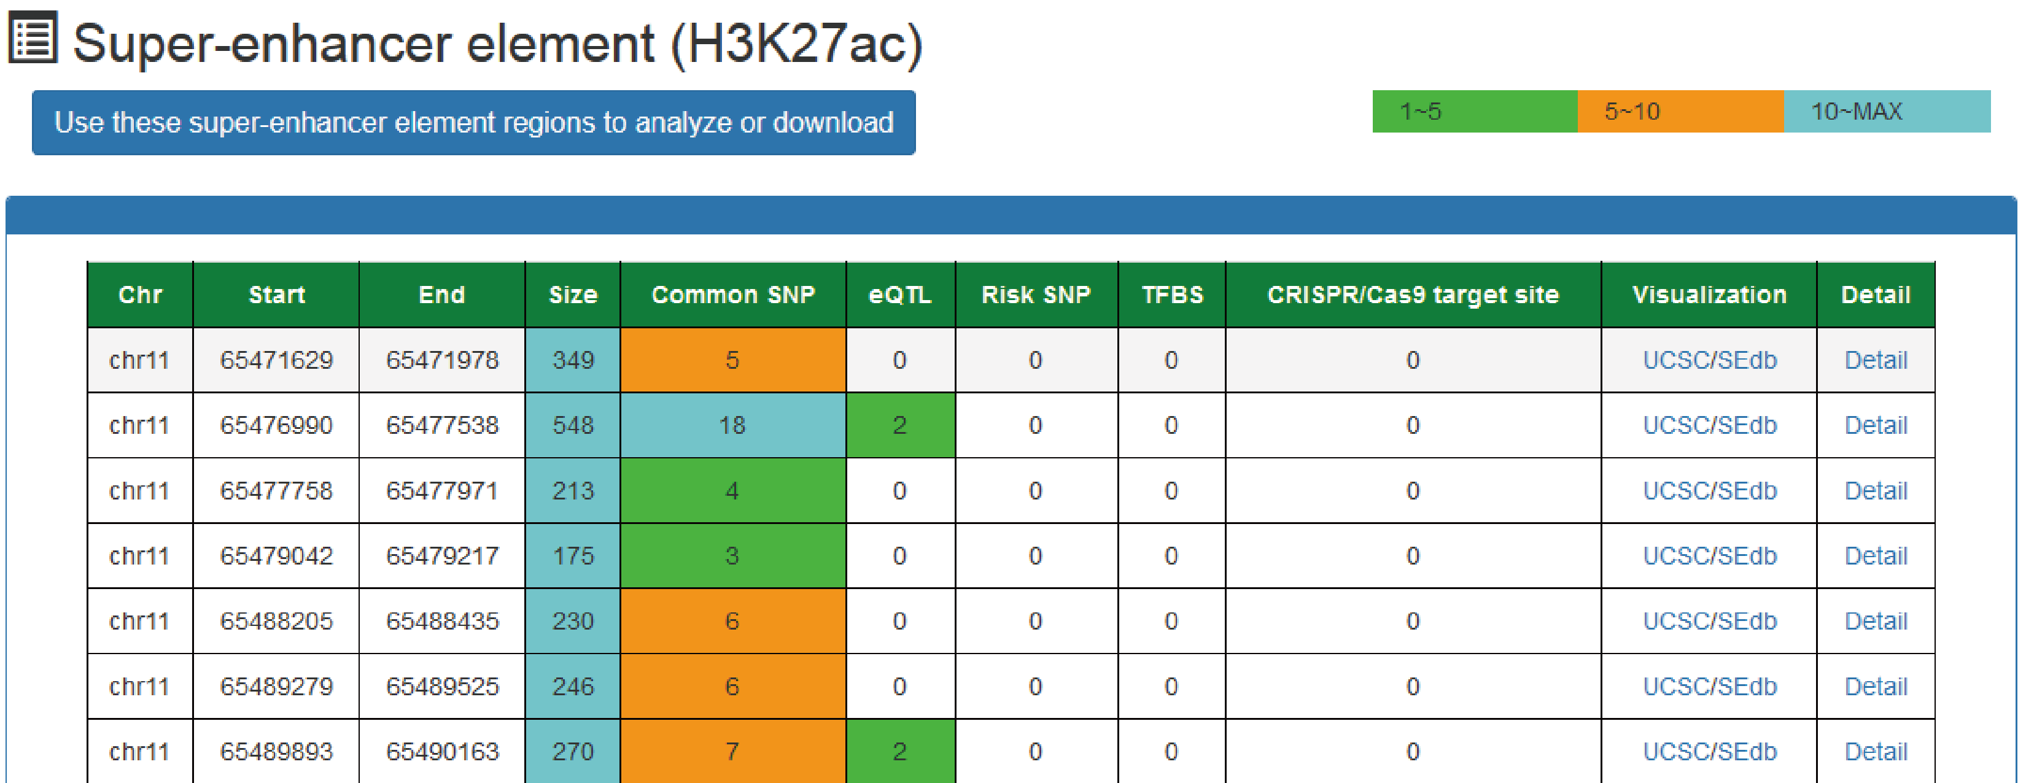Select Common SNP cell with value 4
Screen dimensions: 2026x783
tap(733, 490)
